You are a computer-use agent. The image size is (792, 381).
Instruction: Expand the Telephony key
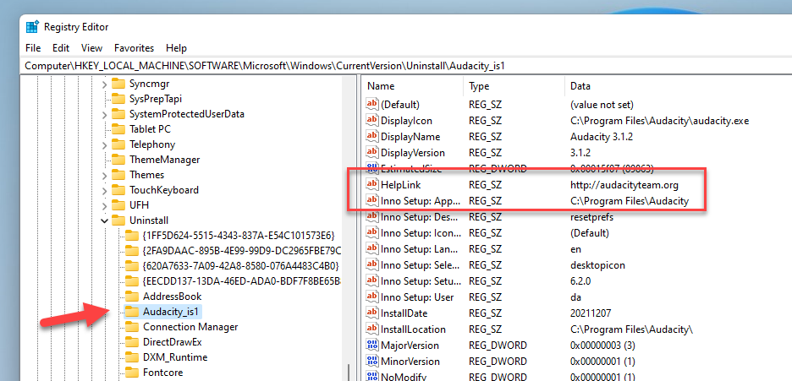(x=105, y=144)
